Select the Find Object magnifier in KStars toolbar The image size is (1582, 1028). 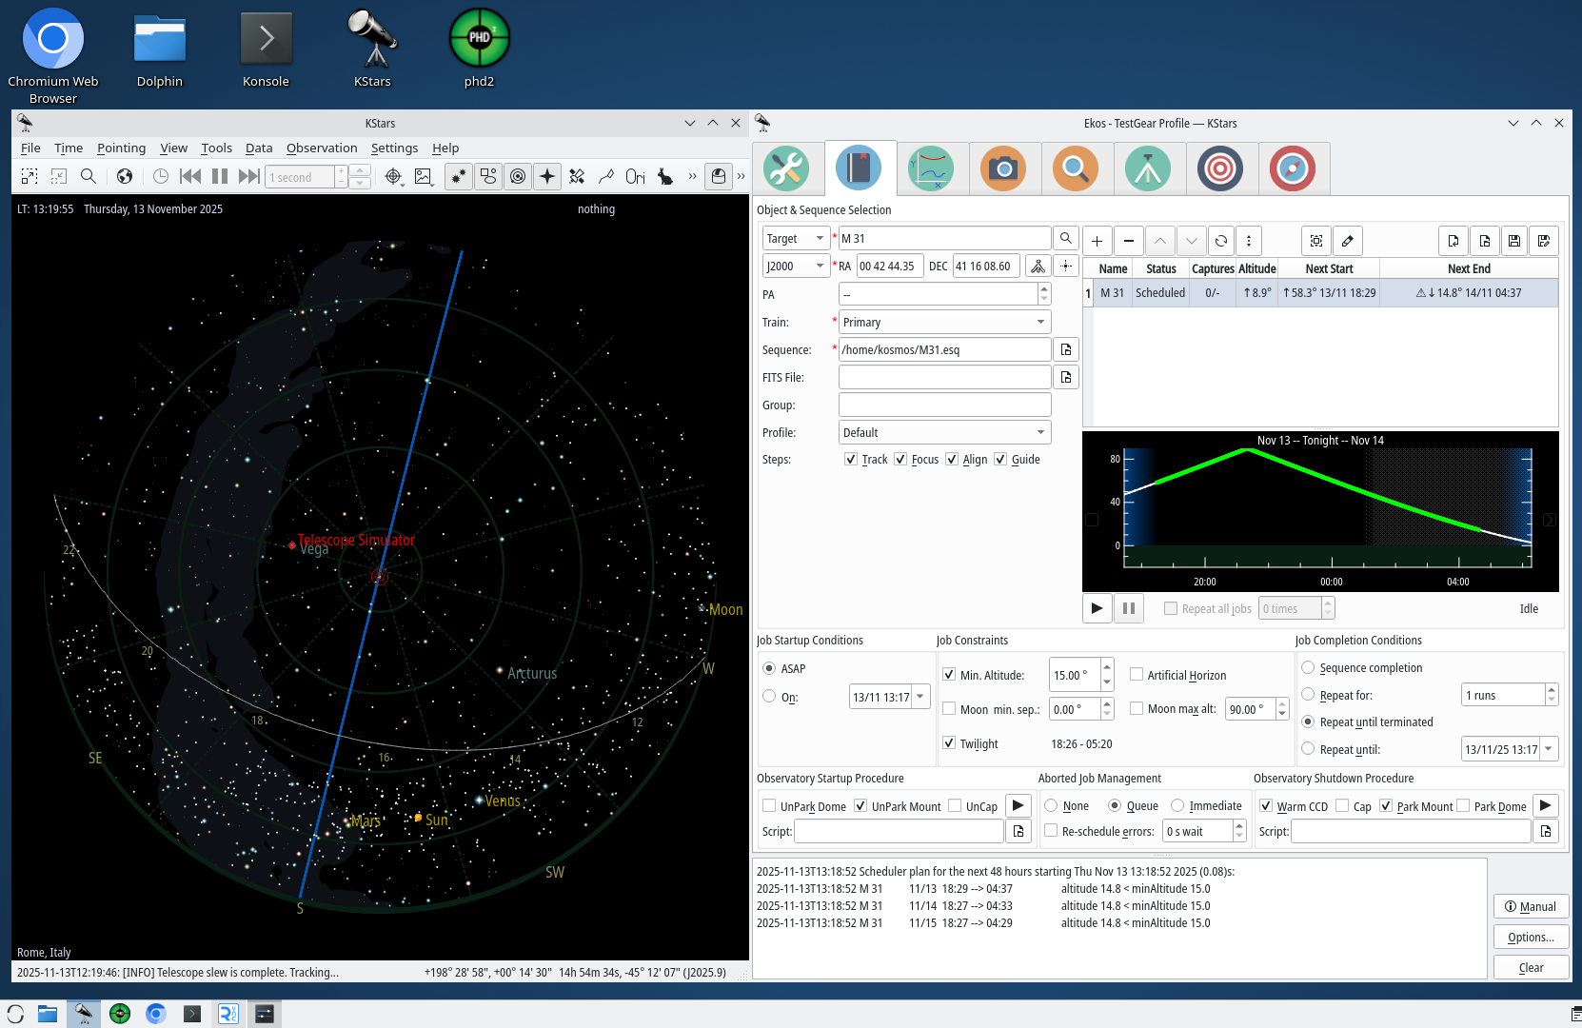(89, 176)
